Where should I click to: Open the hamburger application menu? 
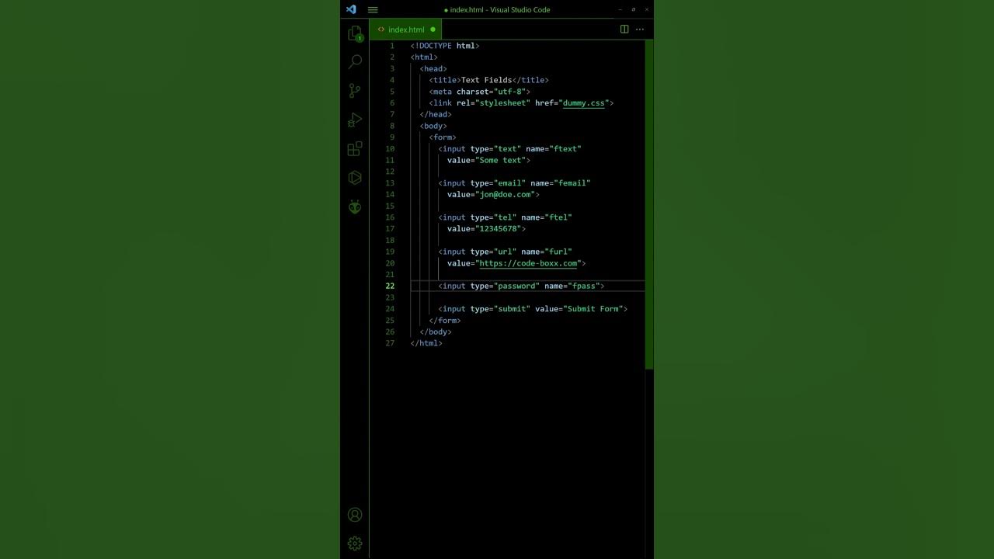[x=373, y=9]
